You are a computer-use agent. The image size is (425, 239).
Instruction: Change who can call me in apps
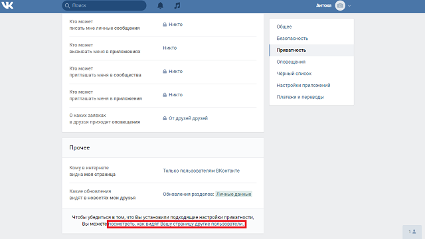click(x=170, y=48)
